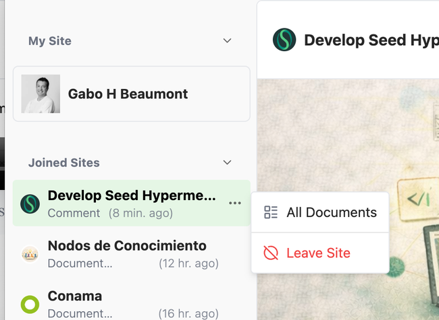Click the Joined Sites section heading

click(64, 162)
